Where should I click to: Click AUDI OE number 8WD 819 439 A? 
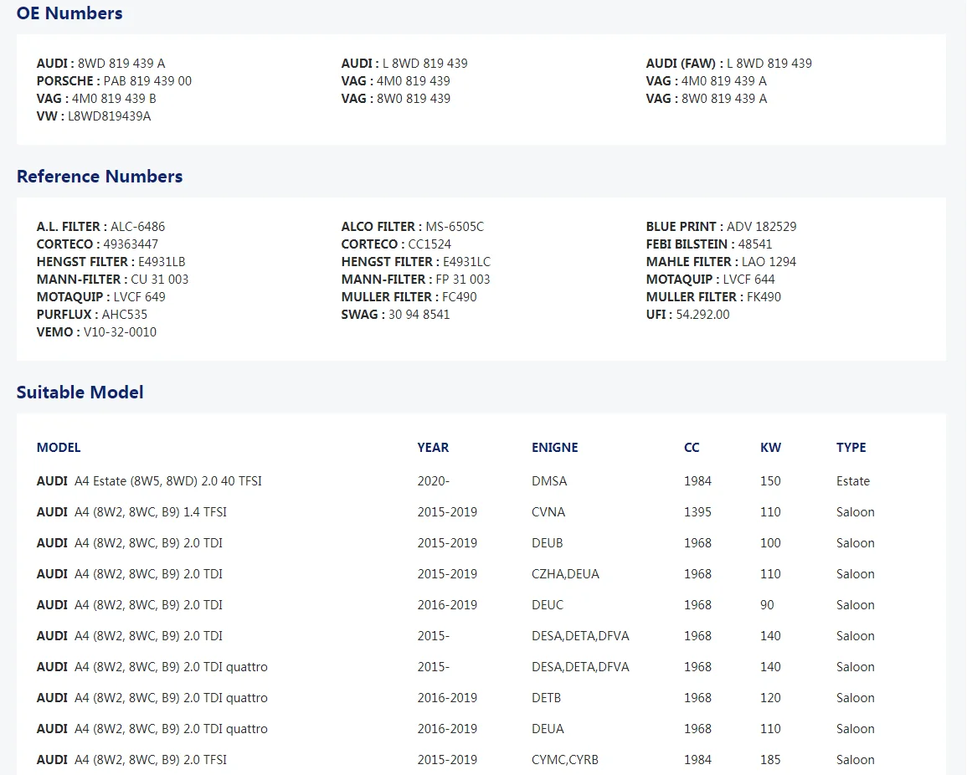coord(100,64)
